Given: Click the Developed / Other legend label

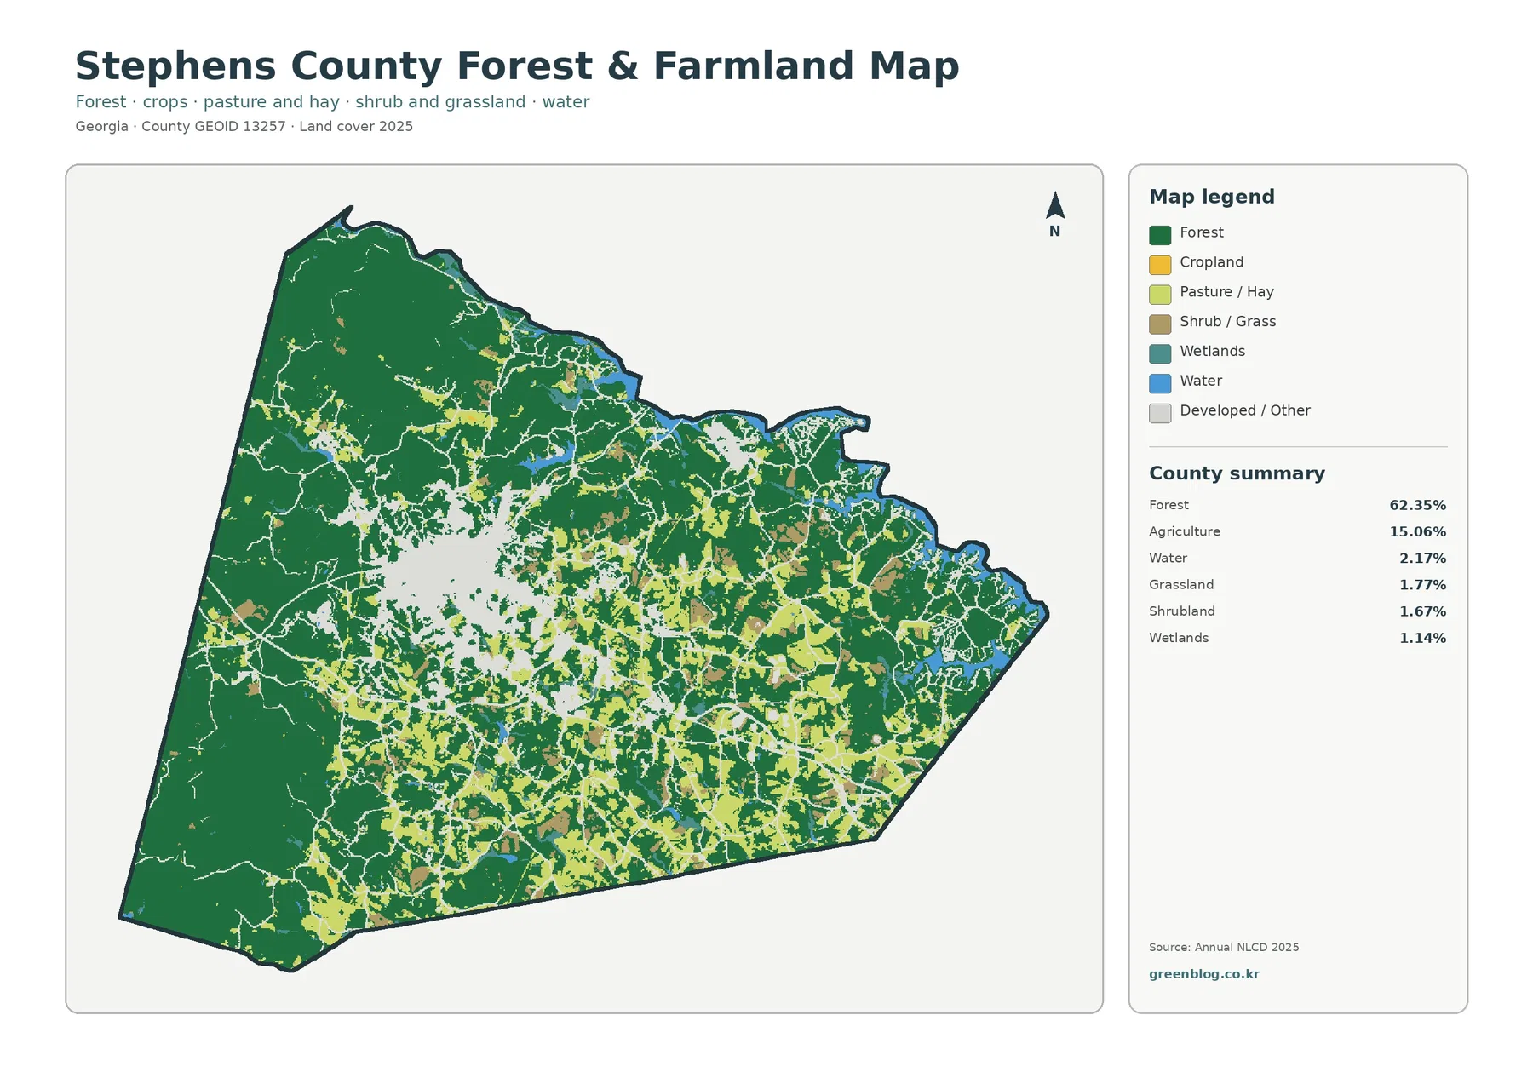Looking at the screenshot, I should [1244, 410].
